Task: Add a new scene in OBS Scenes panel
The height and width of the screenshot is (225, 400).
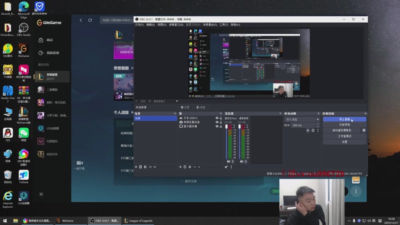Action: pos(136,167)
